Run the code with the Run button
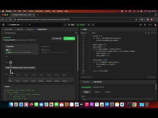 point(71,25)
